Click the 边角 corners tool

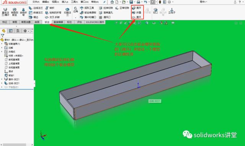[76, 10]
